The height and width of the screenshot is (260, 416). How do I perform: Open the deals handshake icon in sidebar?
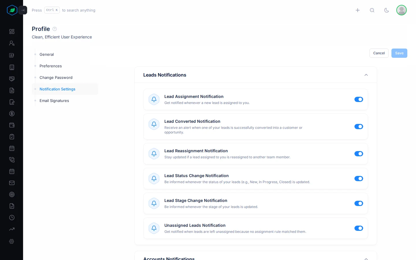click(12, 79)
